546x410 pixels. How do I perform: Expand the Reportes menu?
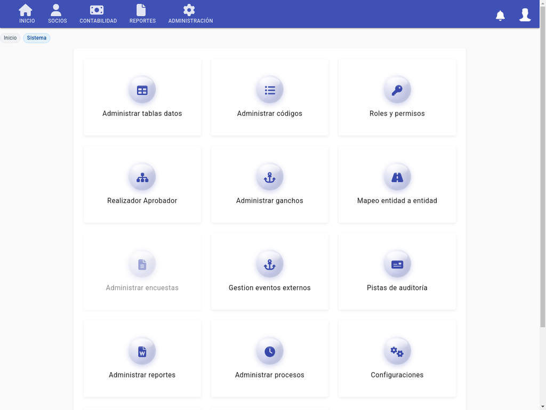[142, 14]
